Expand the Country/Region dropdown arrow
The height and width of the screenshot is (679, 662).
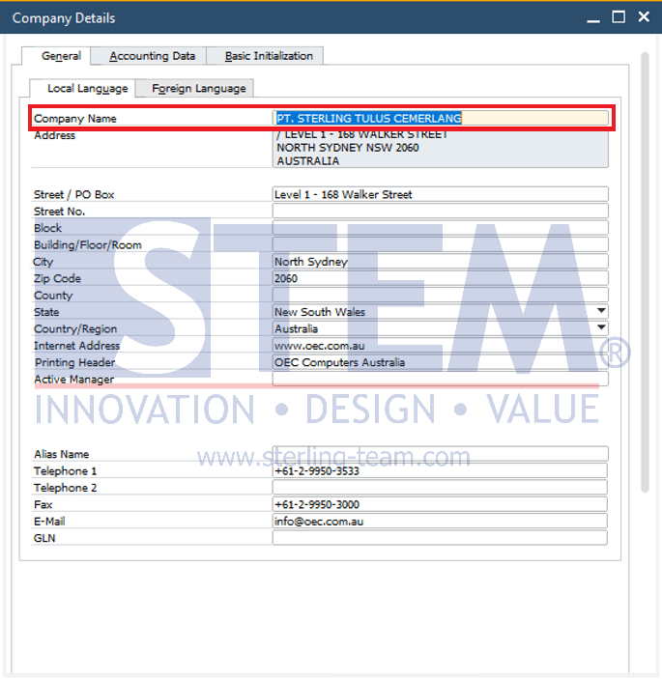click(601, 327)
